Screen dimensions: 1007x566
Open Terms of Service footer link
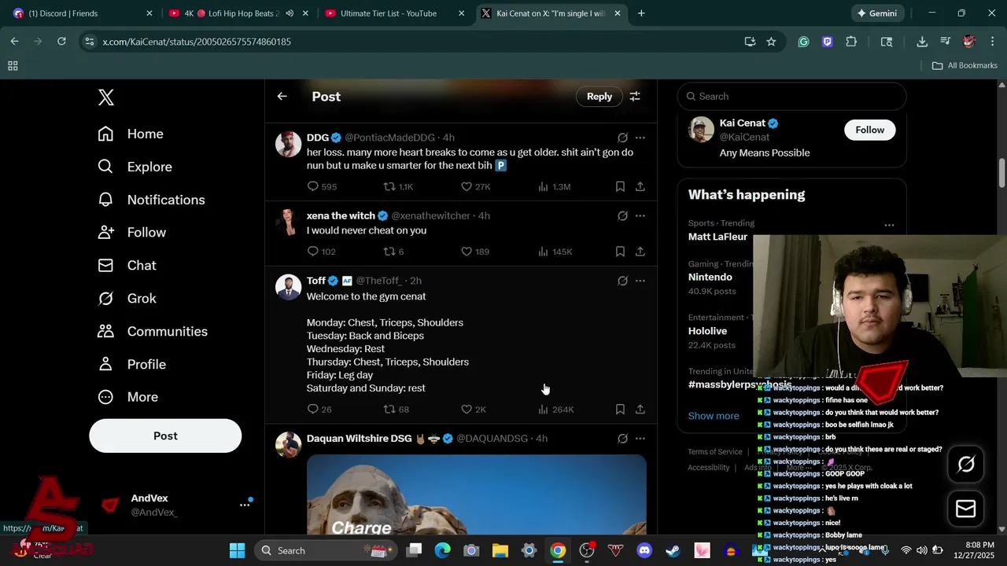(714, 451)
